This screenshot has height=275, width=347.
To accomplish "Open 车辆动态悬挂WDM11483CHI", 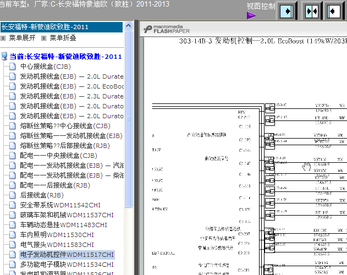I will (63, 225).
